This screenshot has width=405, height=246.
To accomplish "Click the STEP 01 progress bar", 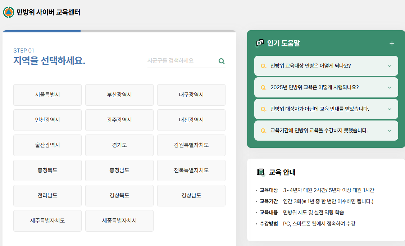I will click(x=41, y=32).
